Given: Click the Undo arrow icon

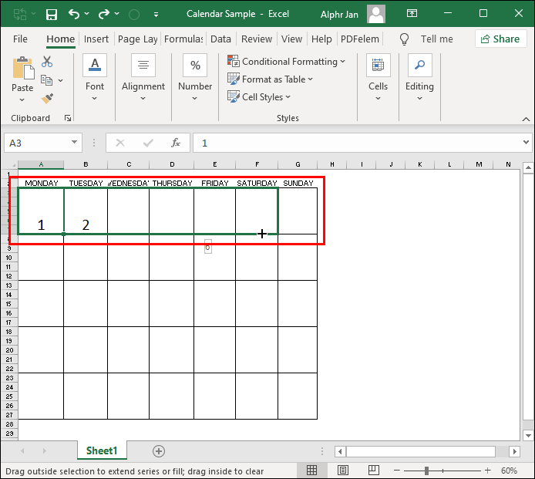Looking at the screenshot, I should point(74,14).
